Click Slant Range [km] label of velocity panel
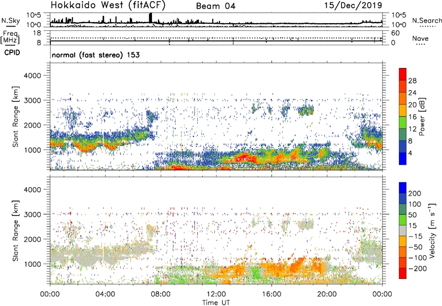This screenshot has width=442, height=306. [15, 230]
